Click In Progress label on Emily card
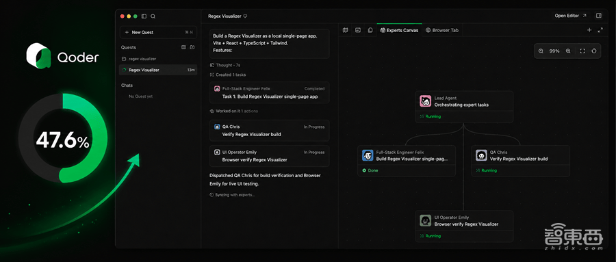 coord(314,153)
